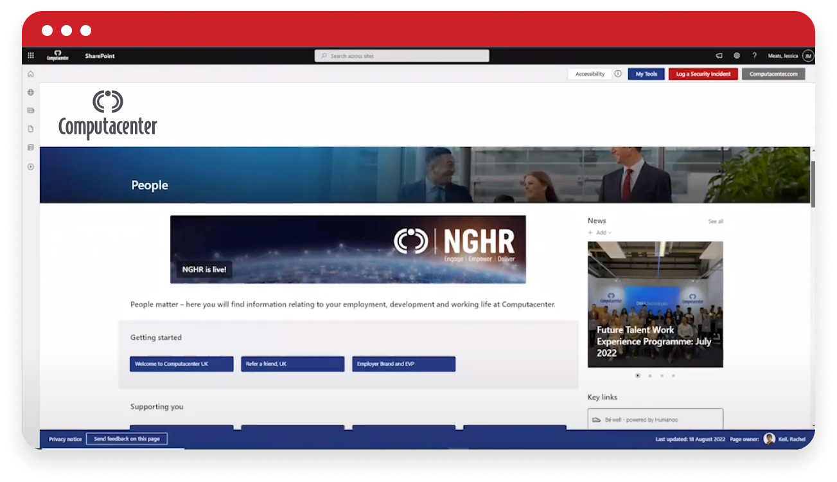Open the Computacenter.com button
The width and height of the screenshot is (837, 482).
773,74
